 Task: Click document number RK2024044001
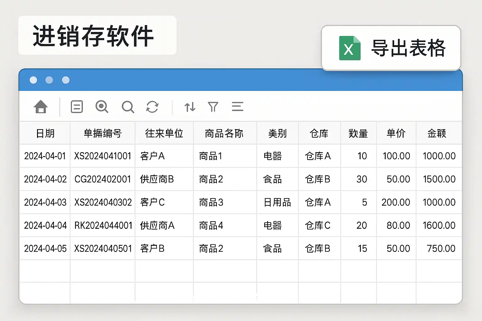click(x=103, y=225)
